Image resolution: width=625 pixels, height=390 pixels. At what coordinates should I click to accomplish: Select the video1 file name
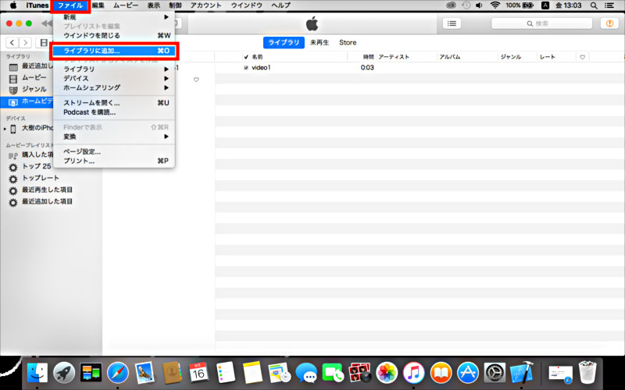pos(261,68)
